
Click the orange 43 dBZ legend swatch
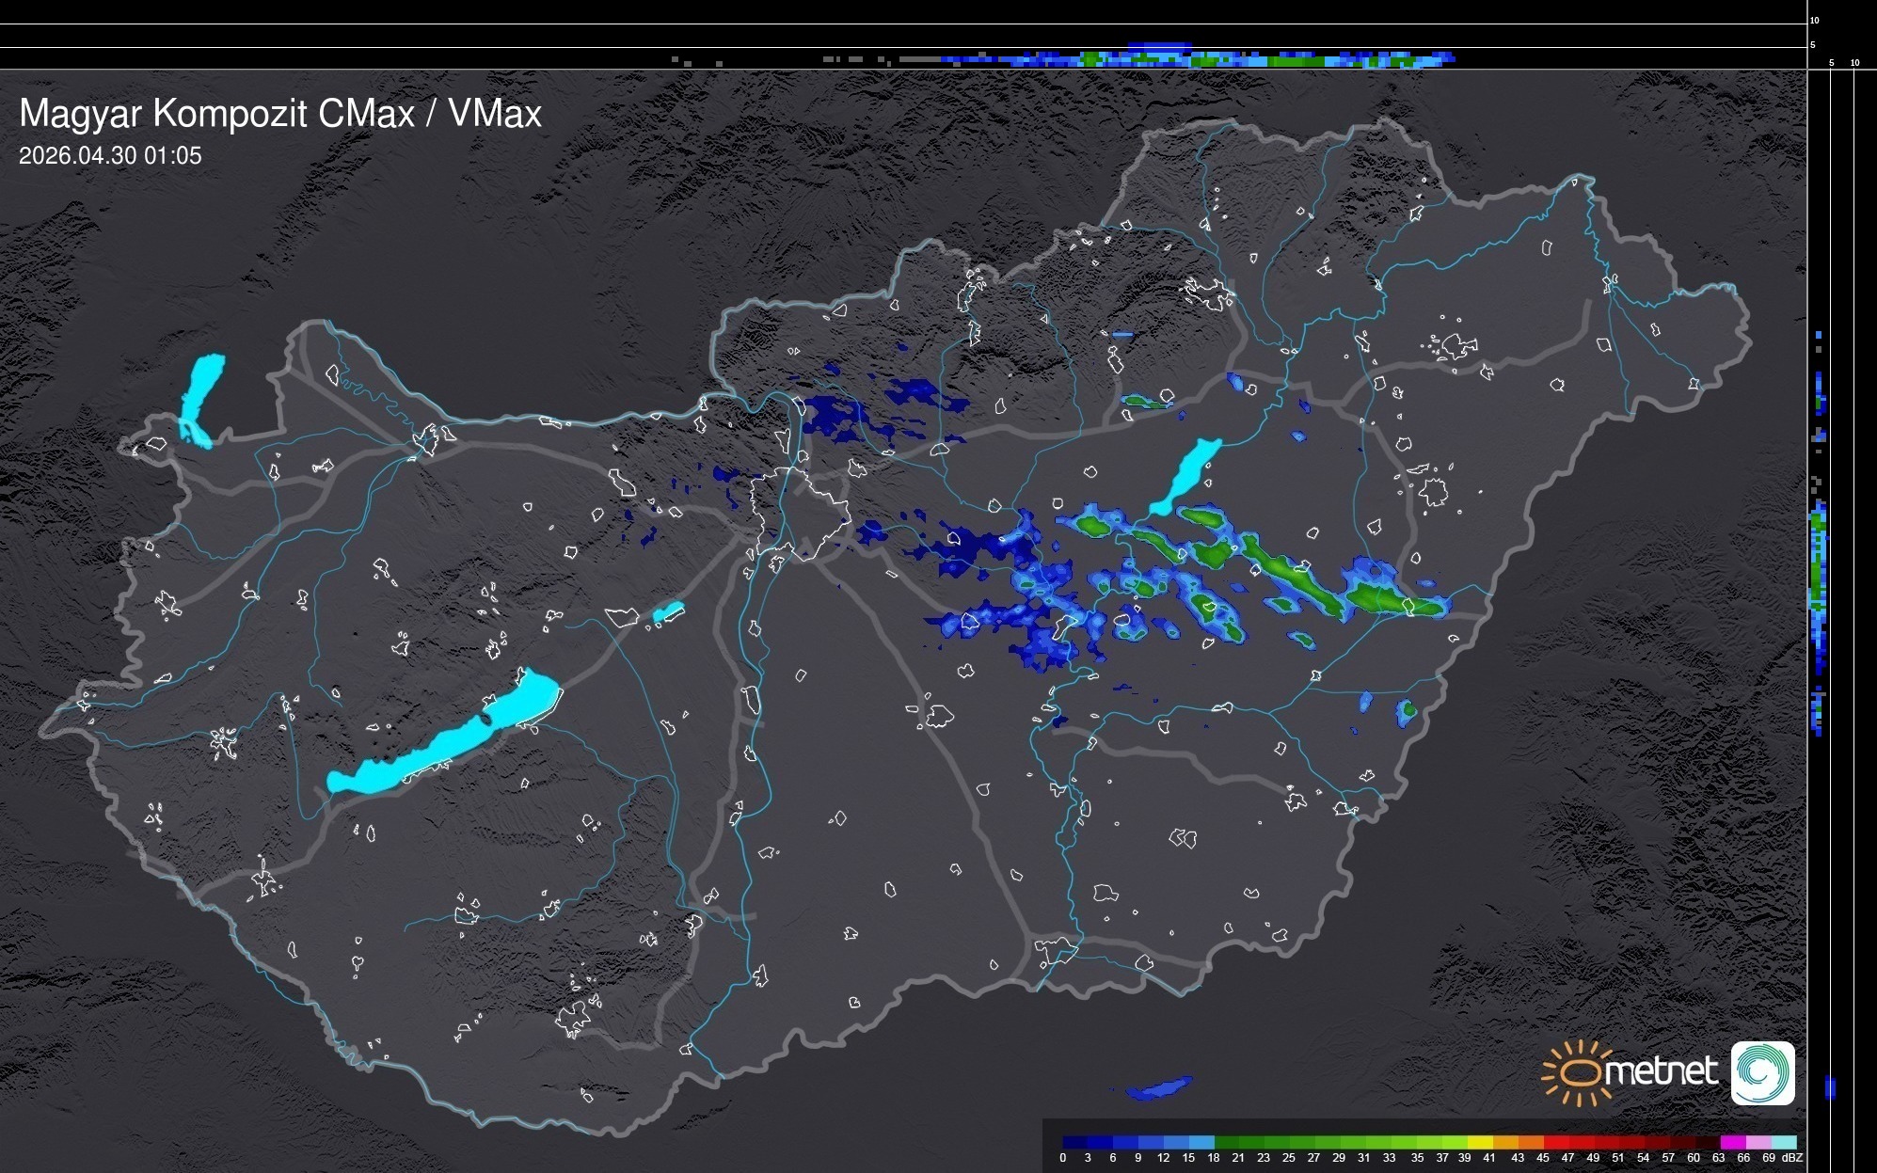pos(1530,1142)
